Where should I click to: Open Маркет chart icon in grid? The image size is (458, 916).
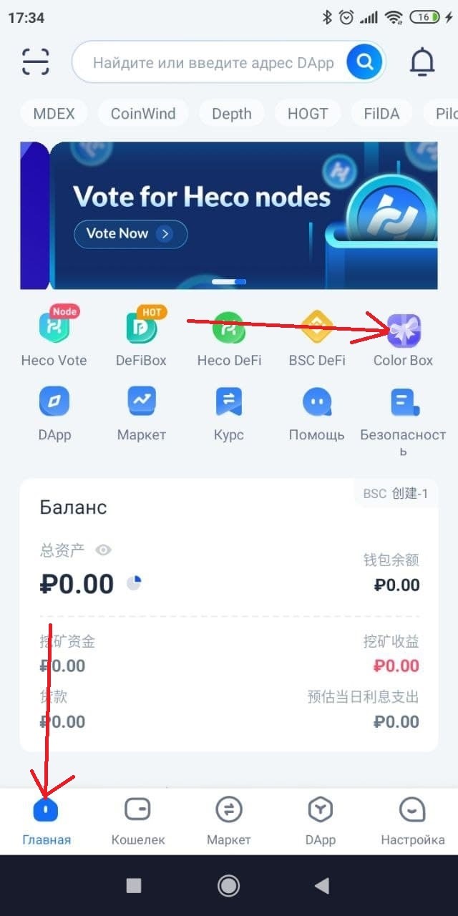142,402
